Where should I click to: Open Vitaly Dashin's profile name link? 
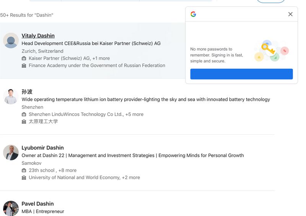38,35
